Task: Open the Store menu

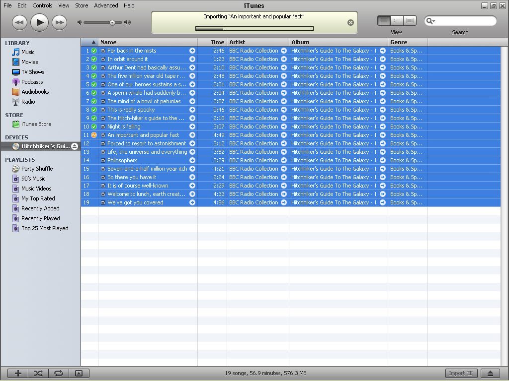Action: [82, 5]
